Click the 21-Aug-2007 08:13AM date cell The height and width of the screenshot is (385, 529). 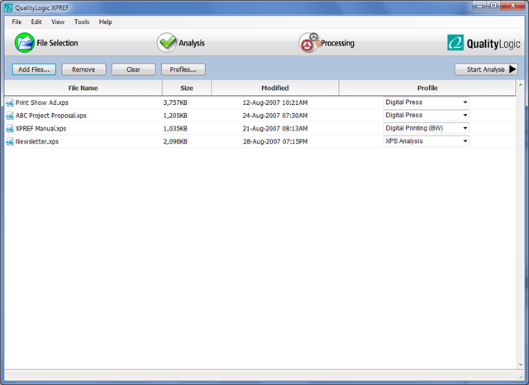tap(275, 128)
